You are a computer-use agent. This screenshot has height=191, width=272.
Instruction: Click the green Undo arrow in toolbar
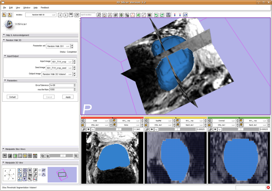156,15
